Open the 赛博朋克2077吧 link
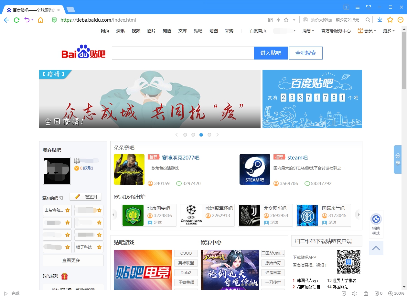407x297 pixels. [x=180, y=158]
